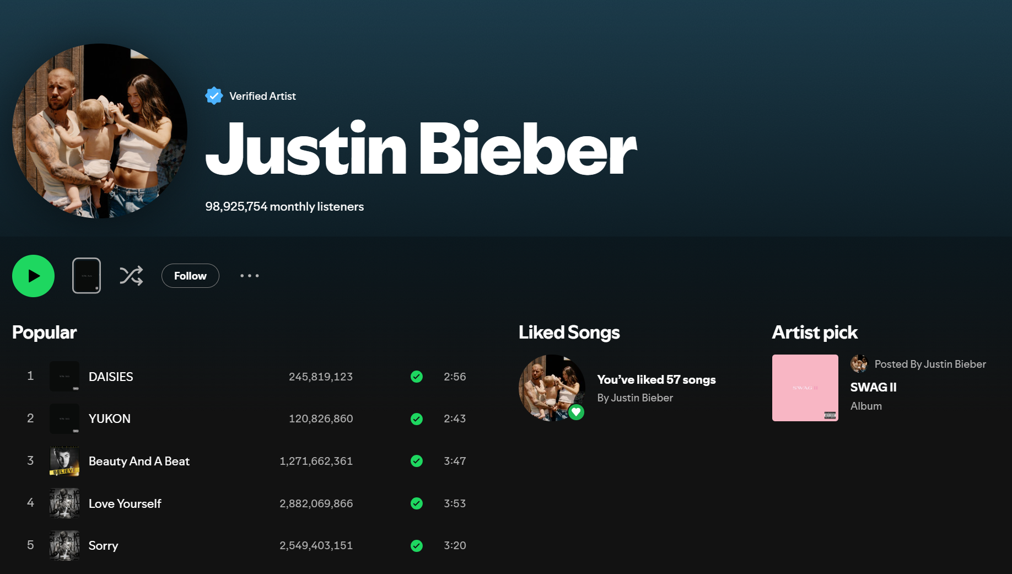This screenshot has width=1012, height=574.
Task: Open You've liked 57 songs
Action: pyautogui.click(x=656, y=379)
